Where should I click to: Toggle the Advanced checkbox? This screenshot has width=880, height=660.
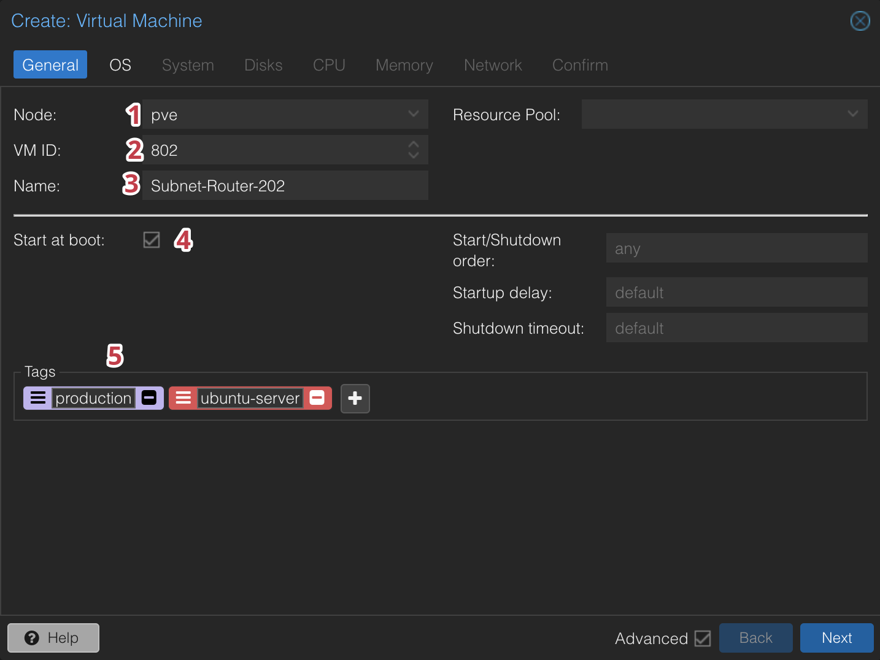click(x=702, y=638)
